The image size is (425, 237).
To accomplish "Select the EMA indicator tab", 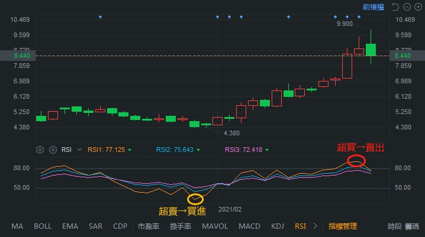I will point(70,226).
